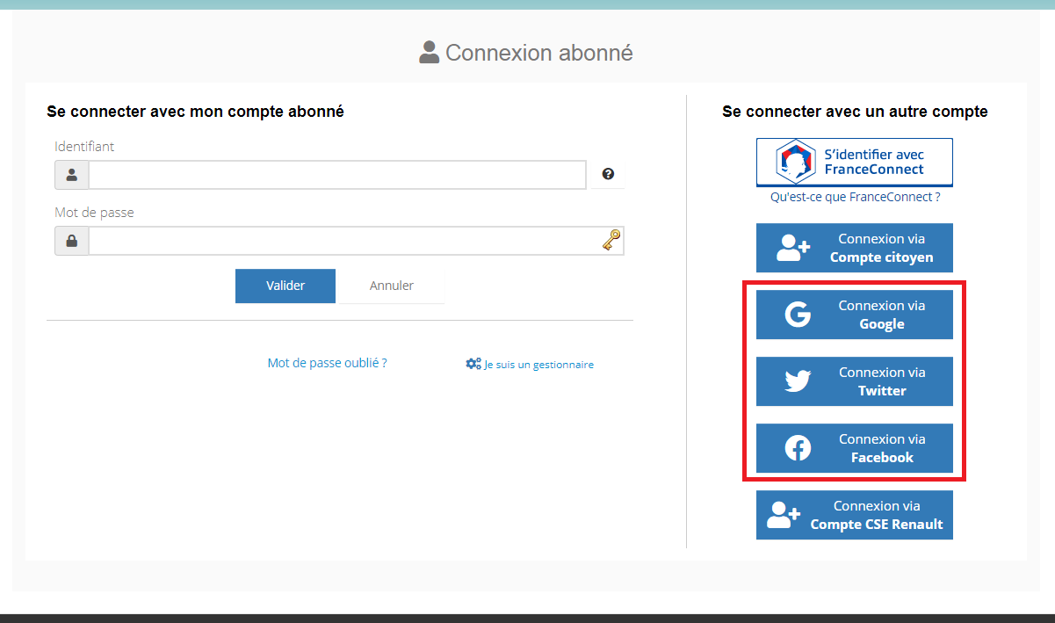Click the Facebook logo icon
The image size is (1055, 623).
coord(798,448)
